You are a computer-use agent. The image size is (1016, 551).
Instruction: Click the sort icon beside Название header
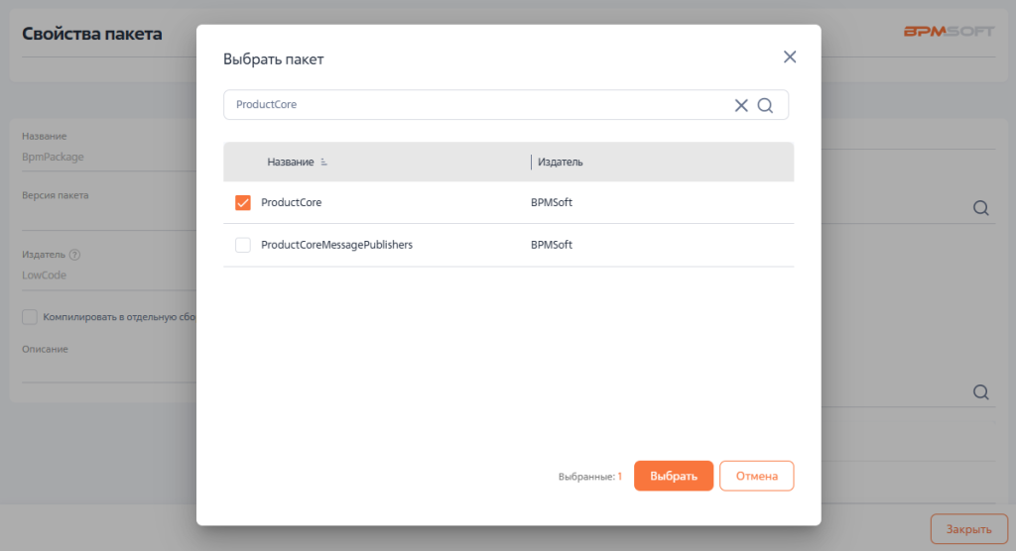(x=324, y=163)
